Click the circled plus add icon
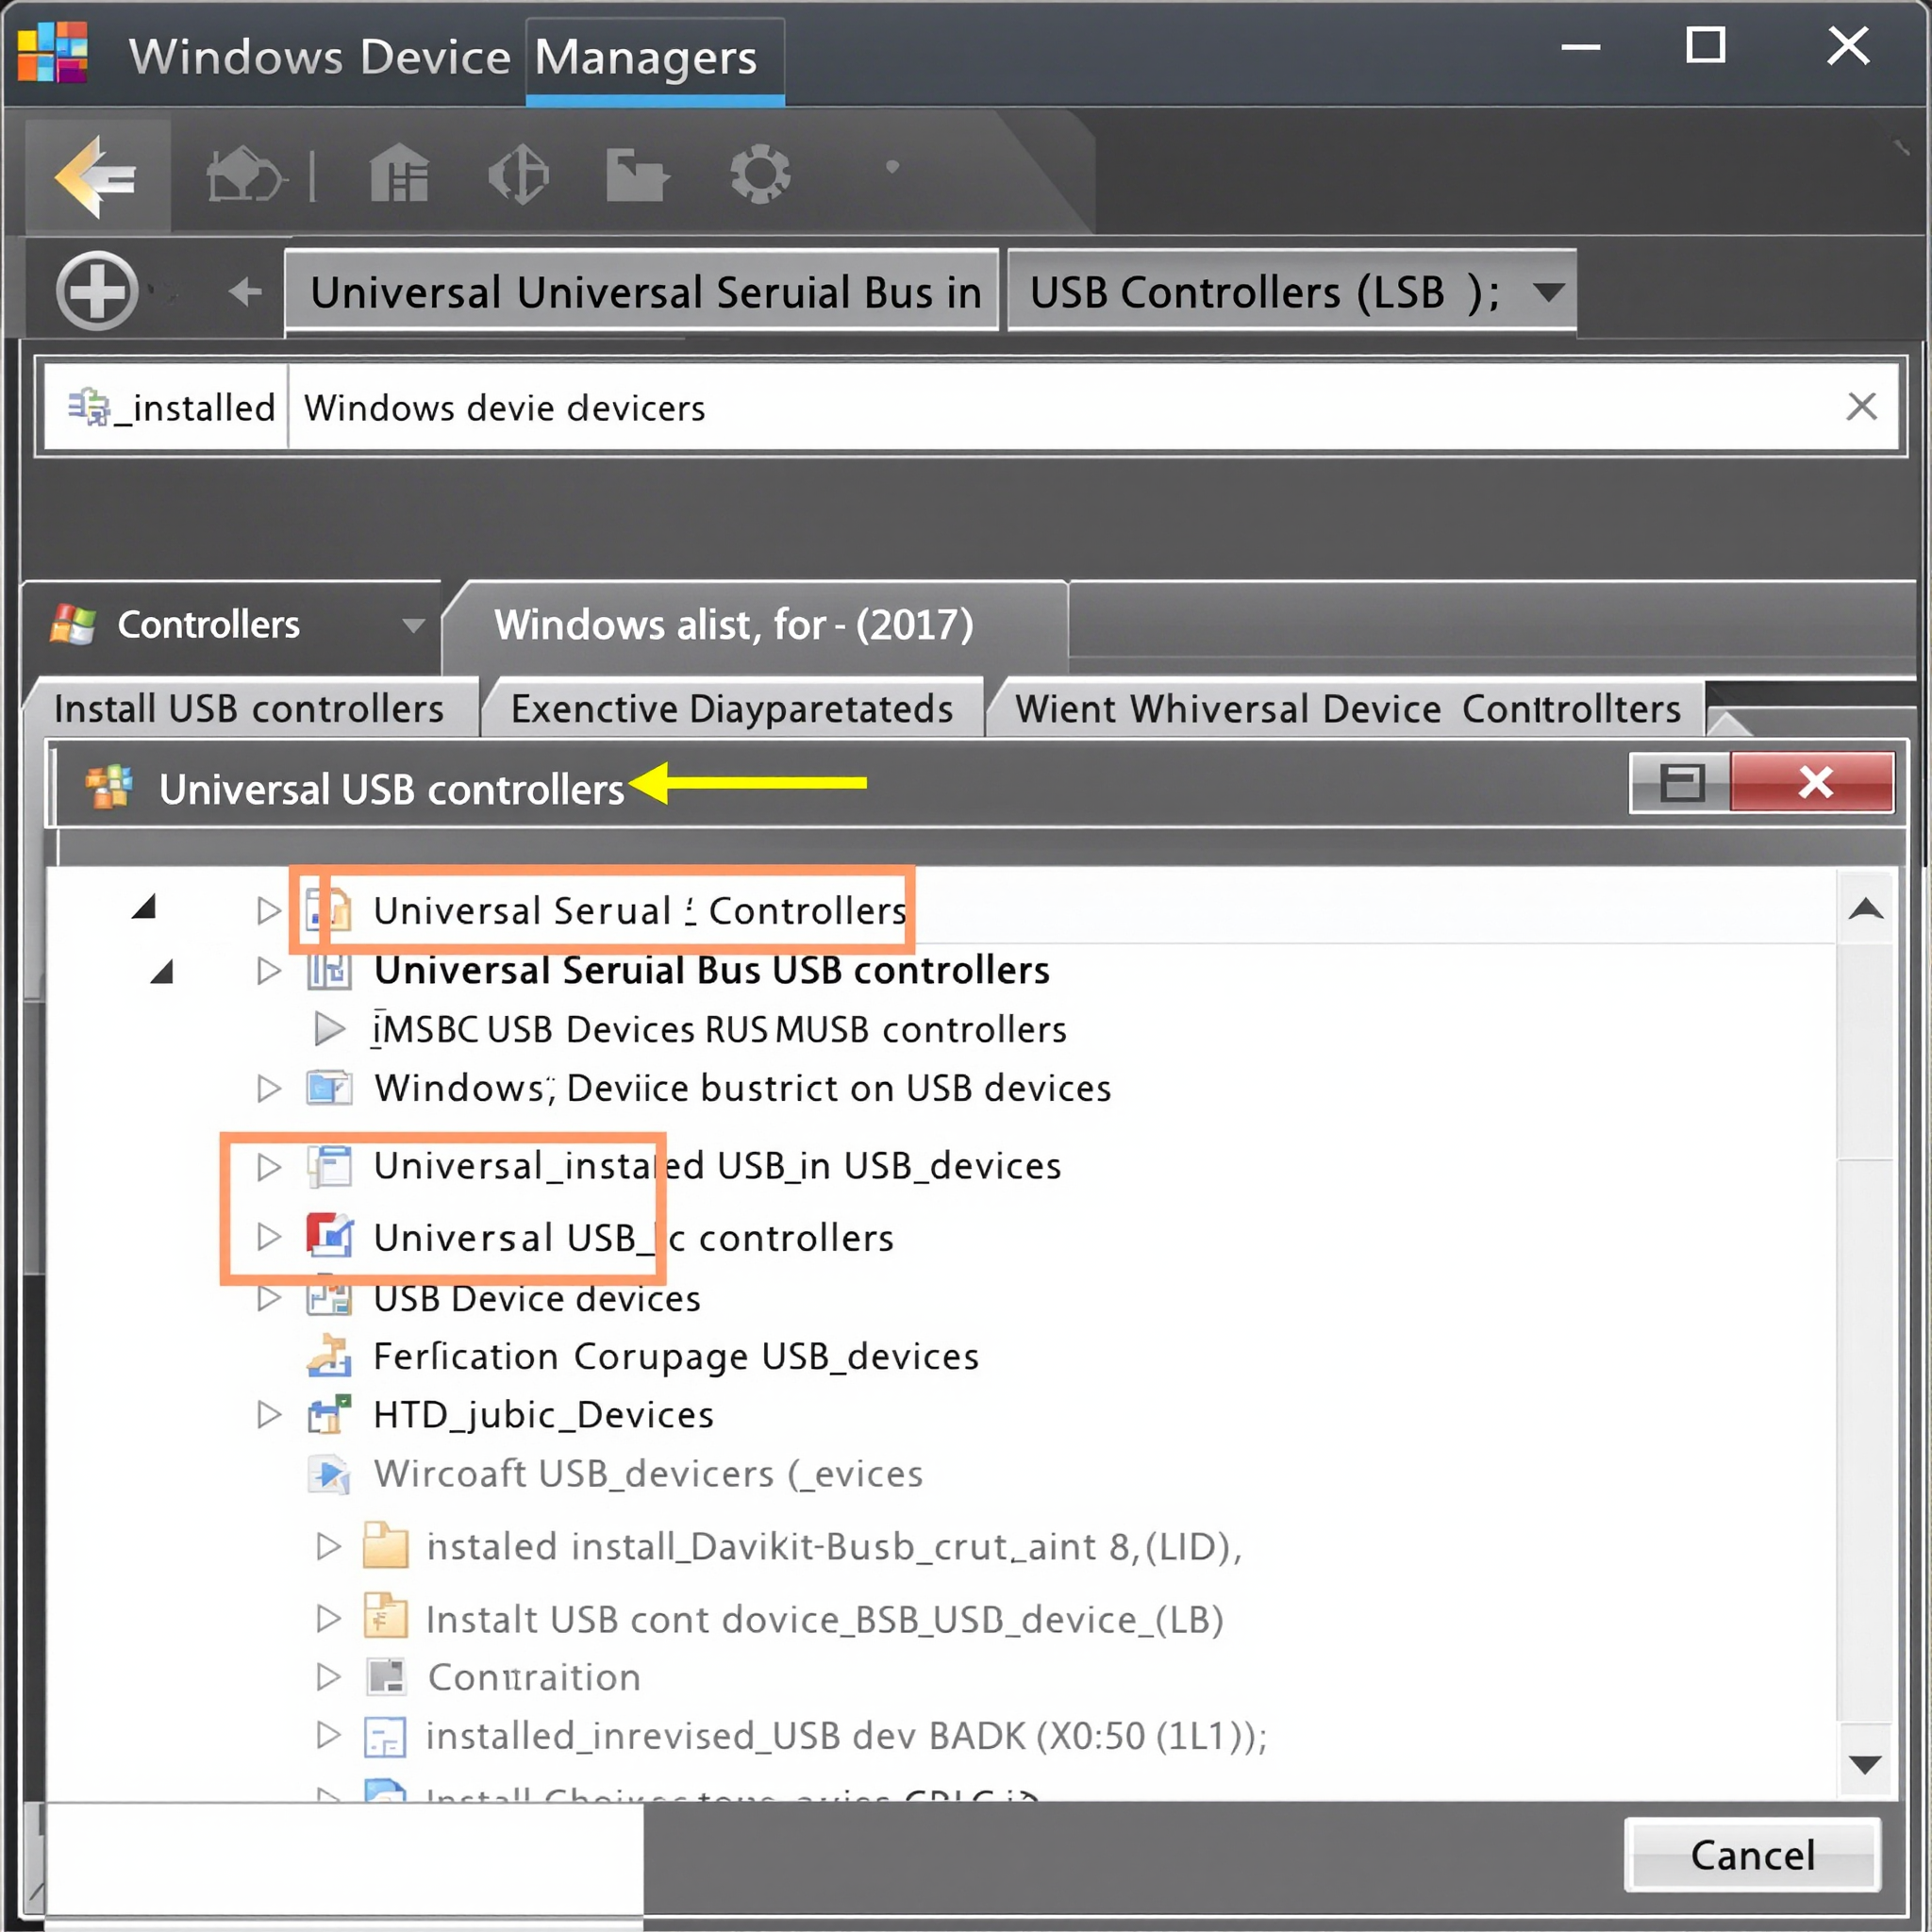 [x=96, y=291]
